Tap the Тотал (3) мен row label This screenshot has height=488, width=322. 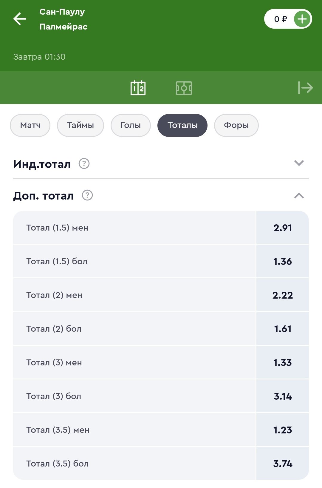(x=54, y=363)
